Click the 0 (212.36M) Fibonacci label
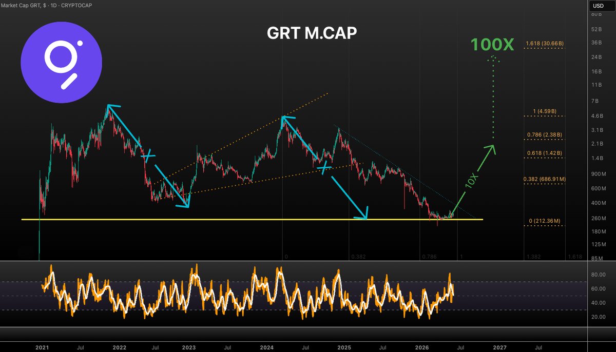 pyautogui.click(x=545, y=221)
